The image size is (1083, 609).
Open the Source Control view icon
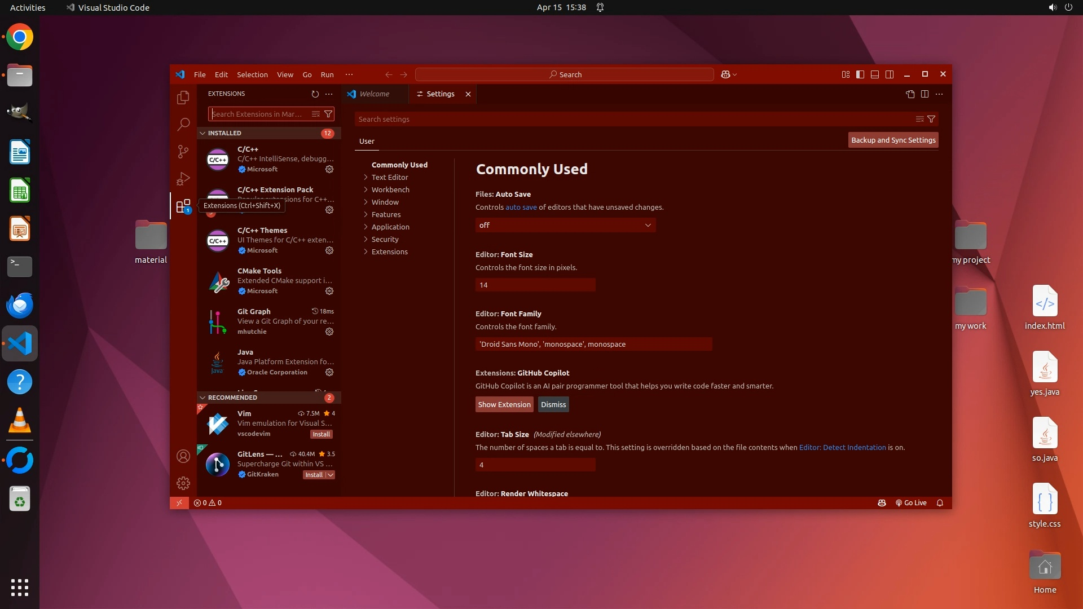pos(183,152)
